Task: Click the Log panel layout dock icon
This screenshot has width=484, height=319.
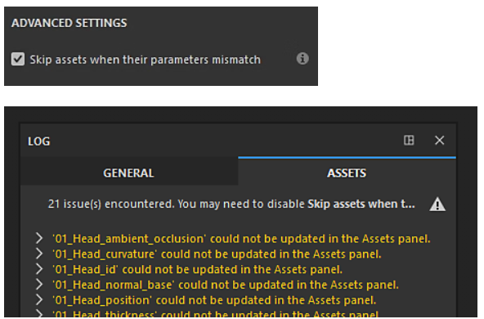Action: point(409,140)
